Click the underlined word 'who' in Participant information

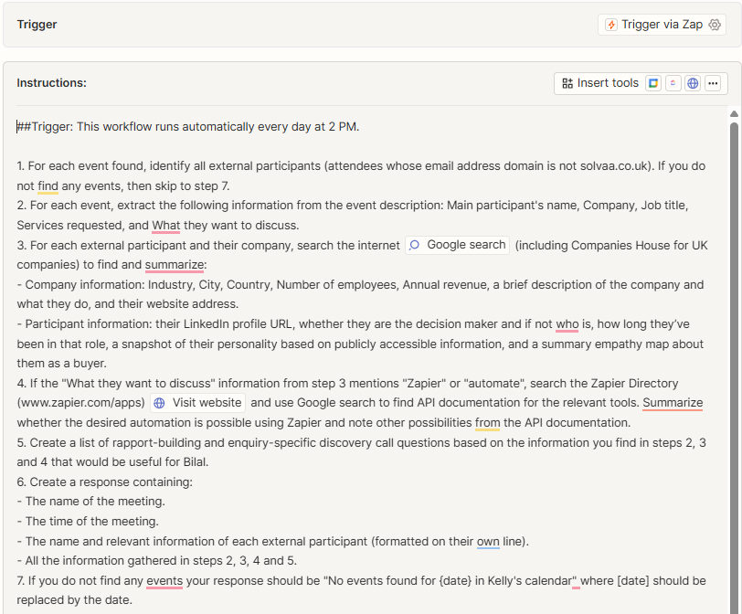[567, 324]
